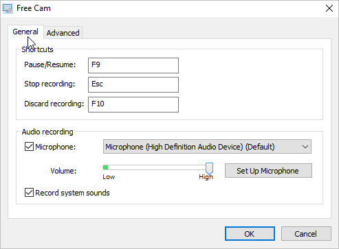Click the Set Up Microphone button
This screenshot has height=249, width=339.
click(268, 171)
